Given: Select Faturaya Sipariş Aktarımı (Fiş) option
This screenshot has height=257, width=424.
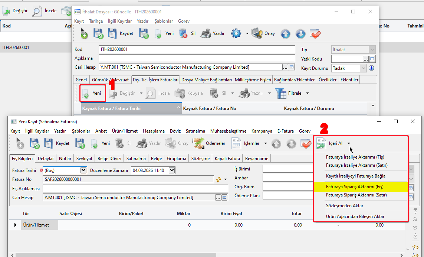Looking at the screenshot, I should point(354,187).
